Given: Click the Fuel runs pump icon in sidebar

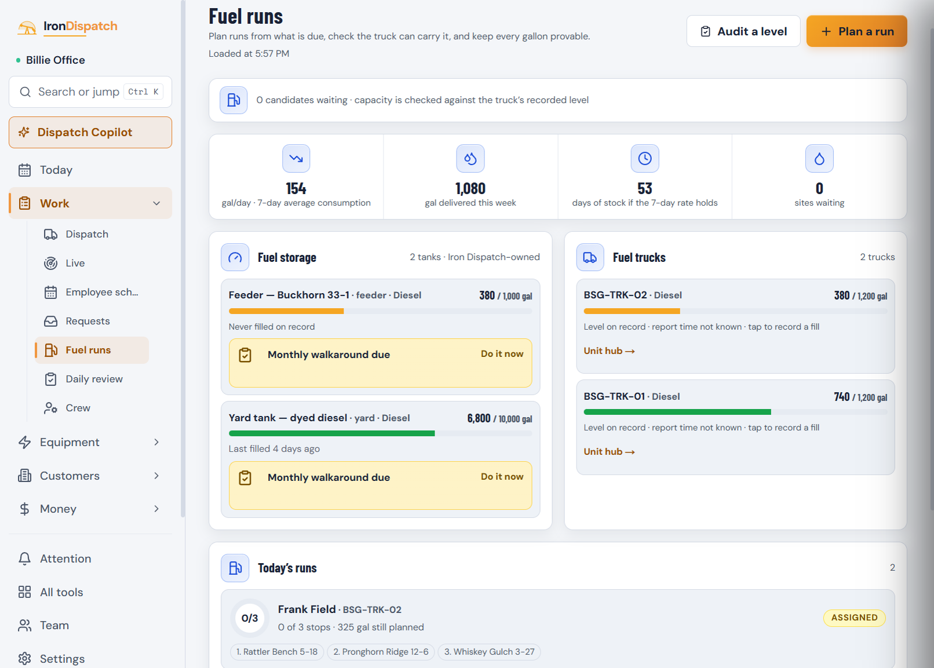Looking at the screenshot, I should pyautogui.click(x=51, y=350).
